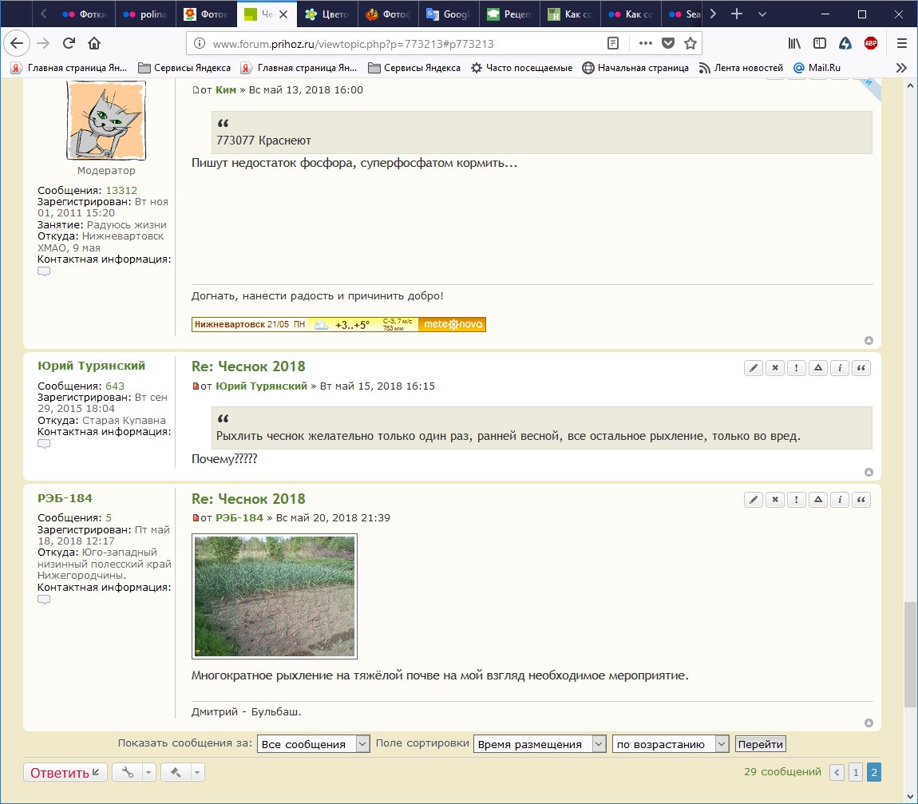This screenshot has width=918, height=804.
Task: Toggle Firefox reader view icon
Action: click(x=612, y=43)
